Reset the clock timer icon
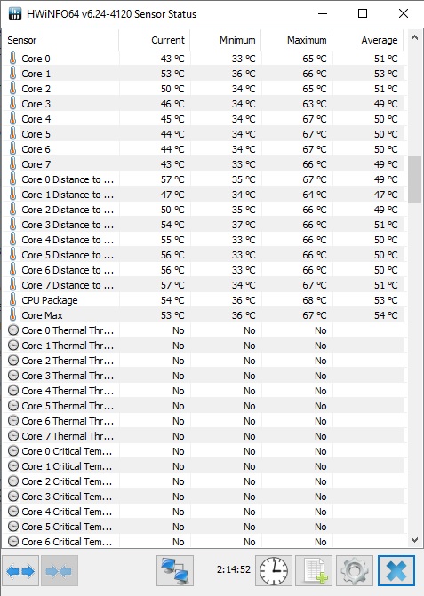 274,570
